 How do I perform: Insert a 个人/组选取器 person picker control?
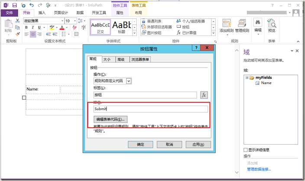[x=191, y=21]
